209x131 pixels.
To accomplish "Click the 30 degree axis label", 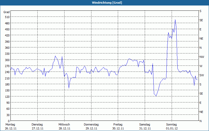I will point(8,115).
